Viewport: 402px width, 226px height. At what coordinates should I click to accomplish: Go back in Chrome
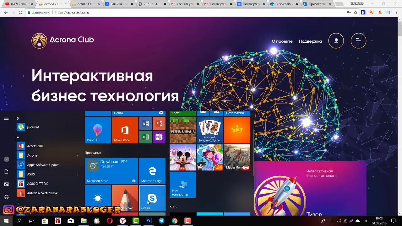click(x=6, y=12)
